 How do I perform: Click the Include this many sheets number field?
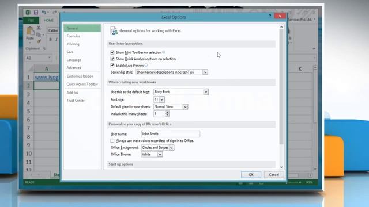pos(159,114)
